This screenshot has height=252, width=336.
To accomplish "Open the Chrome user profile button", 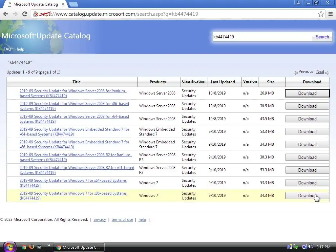I will tap(298, 3).
